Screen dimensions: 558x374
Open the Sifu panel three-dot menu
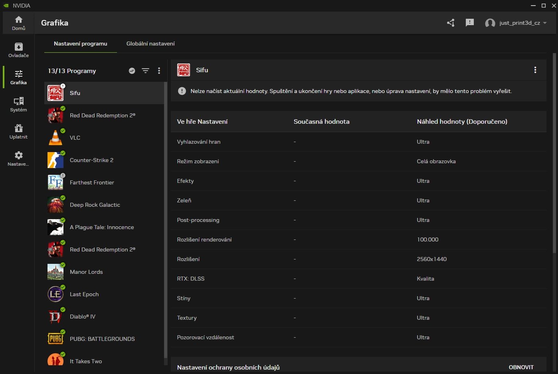[x=535, y=70]
